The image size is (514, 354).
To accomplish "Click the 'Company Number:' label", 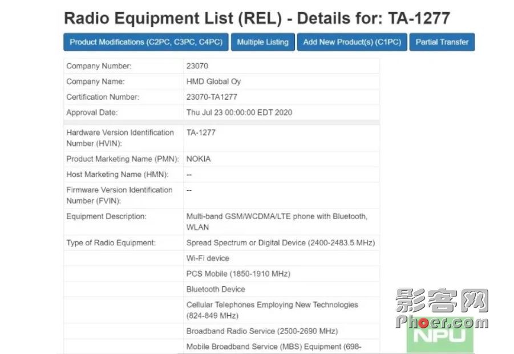I will pyautogui.click(x=99, y=66).
